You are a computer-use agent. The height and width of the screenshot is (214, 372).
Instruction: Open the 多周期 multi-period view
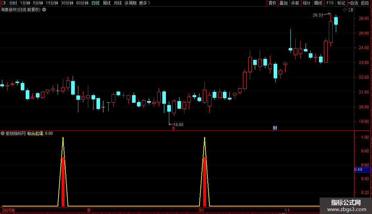click(130, 3)
